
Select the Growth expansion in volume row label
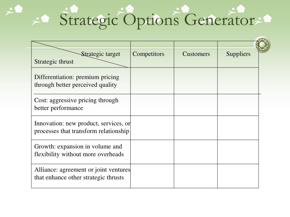point(79,150)
